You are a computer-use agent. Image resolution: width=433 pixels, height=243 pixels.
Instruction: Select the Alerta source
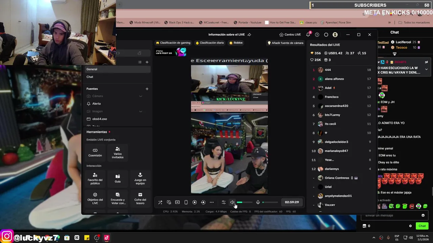click(117, 104)
